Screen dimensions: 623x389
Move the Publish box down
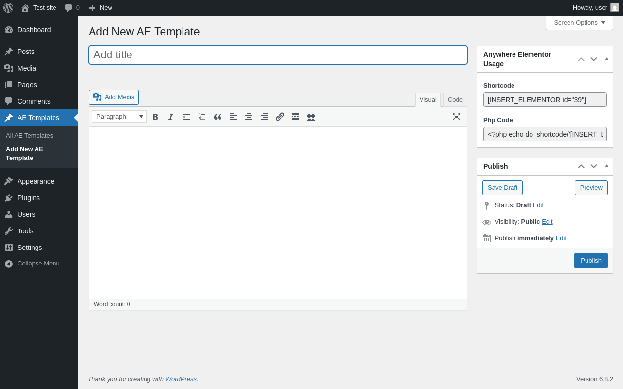pos(594,166)
